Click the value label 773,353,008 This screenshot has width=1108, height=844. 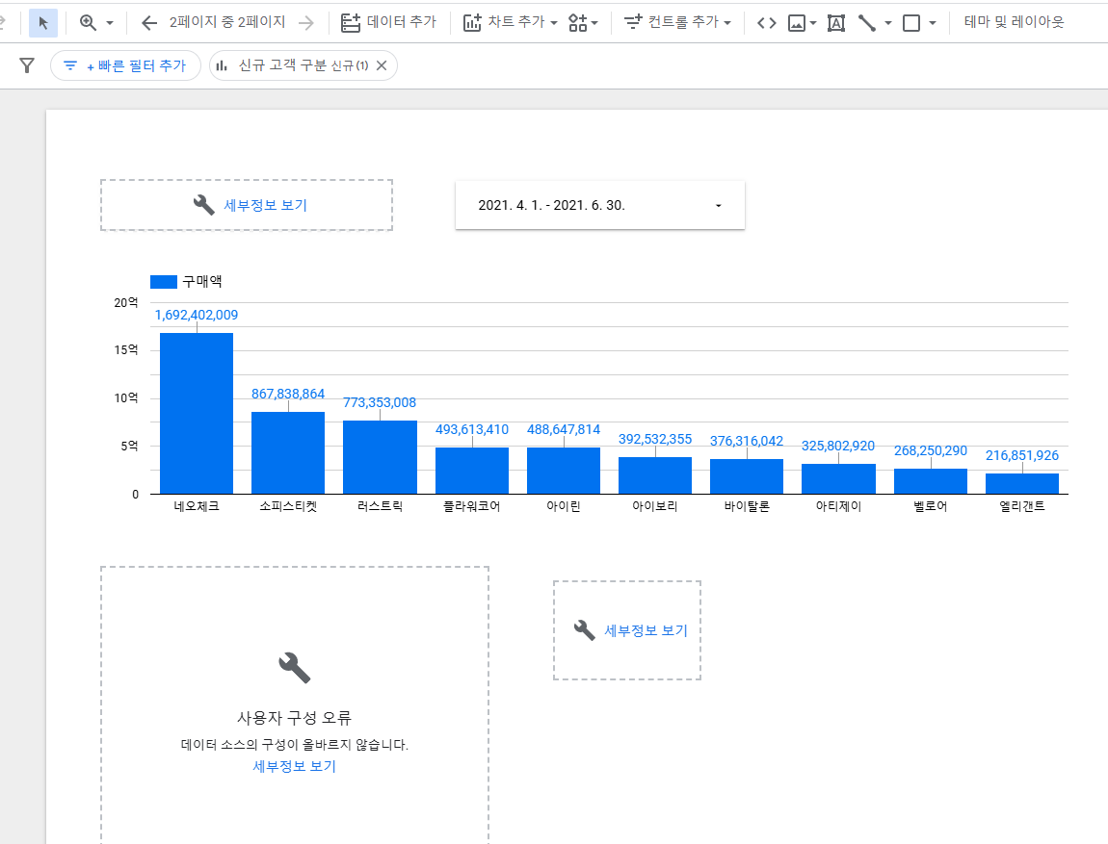[381, 402]
